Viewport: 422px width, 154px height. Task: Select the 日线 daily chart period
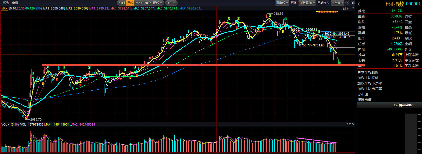click(131, 3)
